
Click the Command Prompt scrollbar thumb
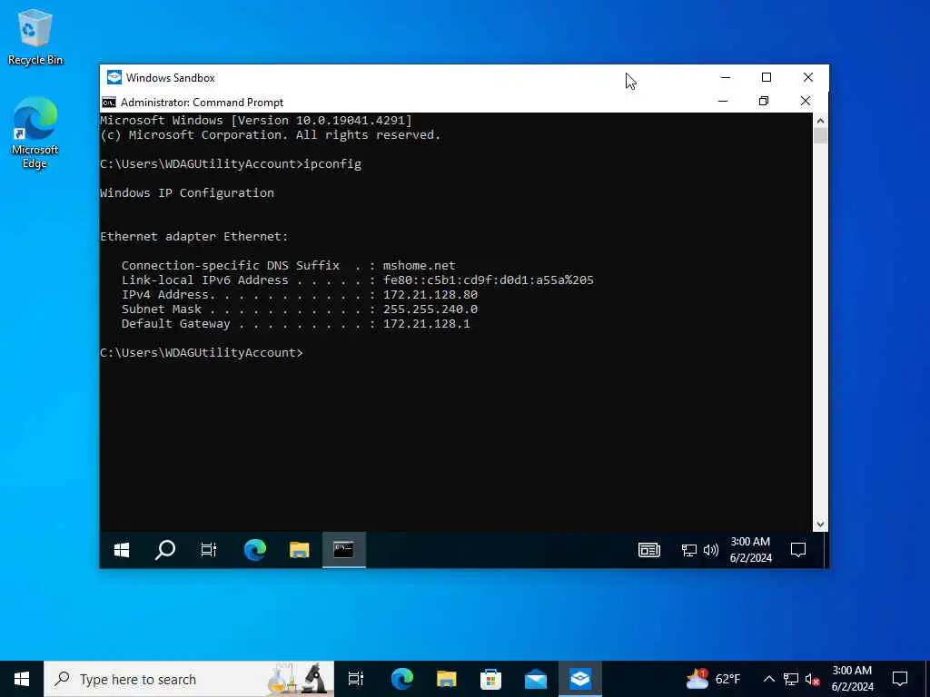(820, 136)
